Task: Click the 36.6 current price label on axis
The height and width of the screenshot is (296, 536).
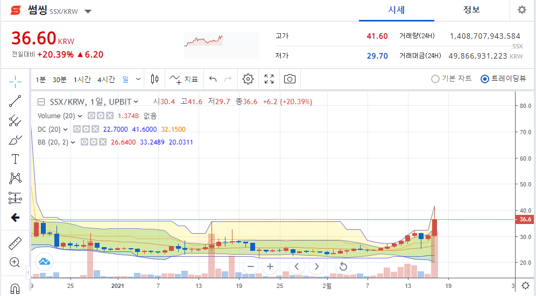Action: [x=524, y=219]
